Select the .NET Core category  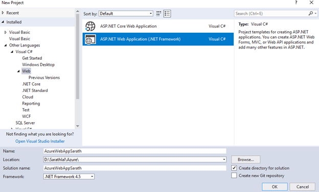31,84
